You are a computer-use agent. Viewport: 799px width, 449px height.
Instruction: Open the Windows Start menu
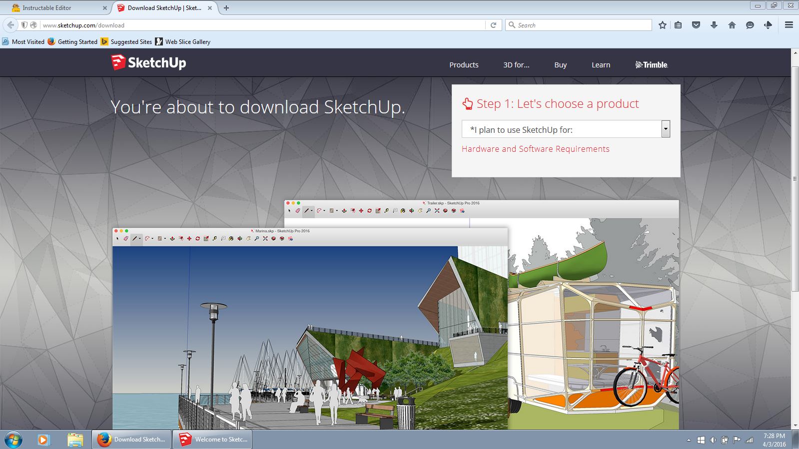point(13,440)
